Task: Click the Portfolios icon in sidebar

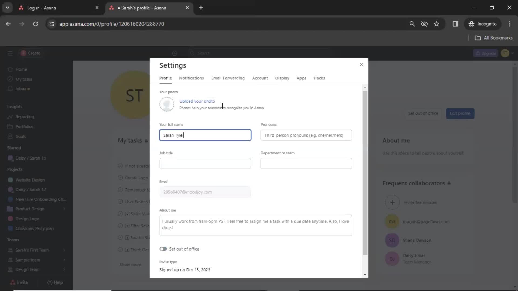Action: coord(10,126)
